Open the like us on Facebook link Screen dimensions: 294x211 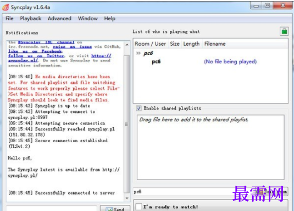[x=35, y=51]
